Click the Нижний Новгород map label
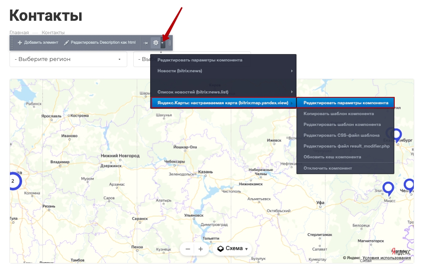Image resolution: width=422 pixels, height=273 pixels. [x=120, y=155]
